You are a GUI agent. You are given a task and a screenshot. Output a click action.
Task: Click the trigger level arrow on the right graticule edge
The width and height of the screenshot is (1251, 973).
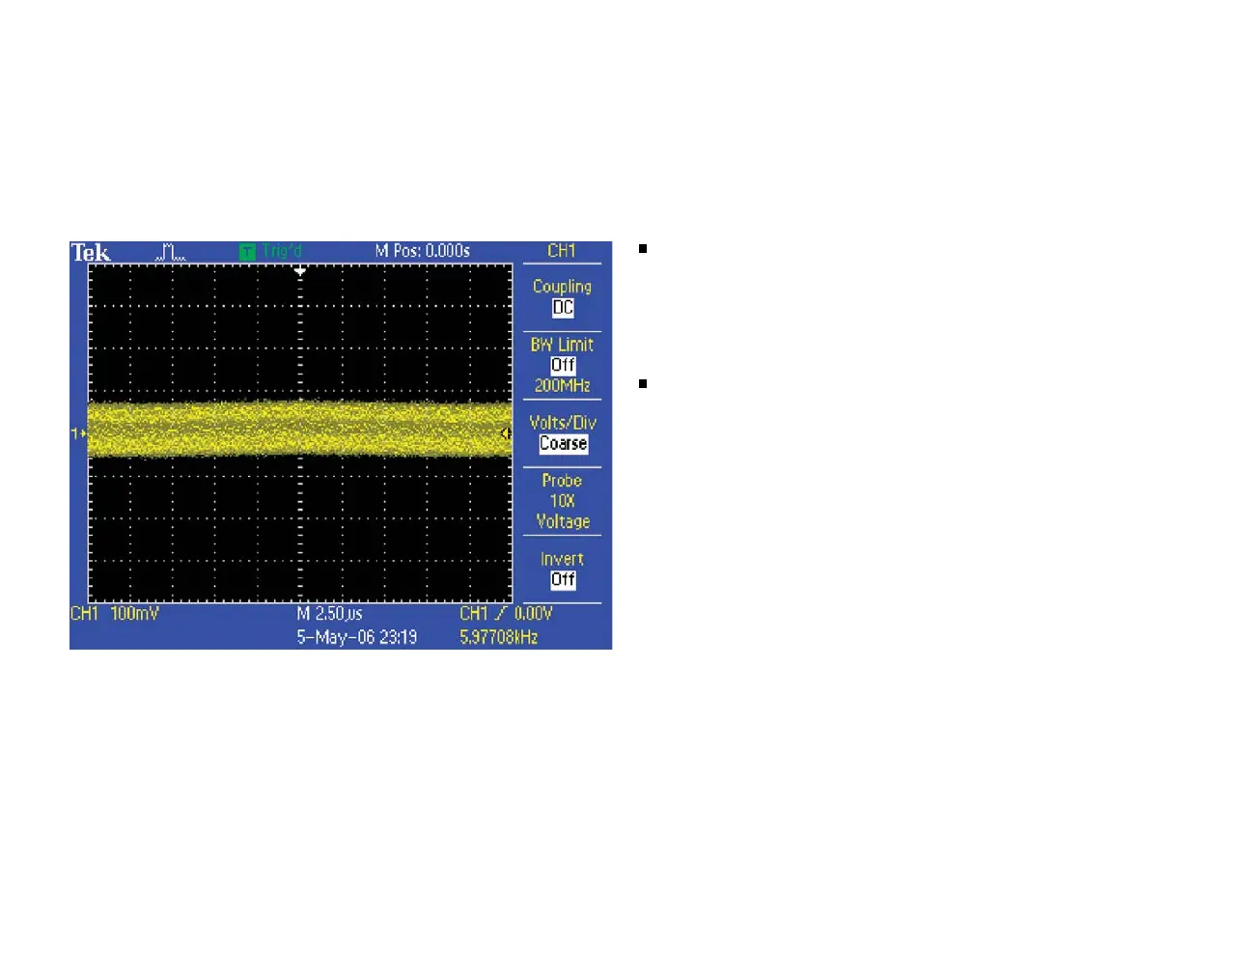(x=507, y=434)
